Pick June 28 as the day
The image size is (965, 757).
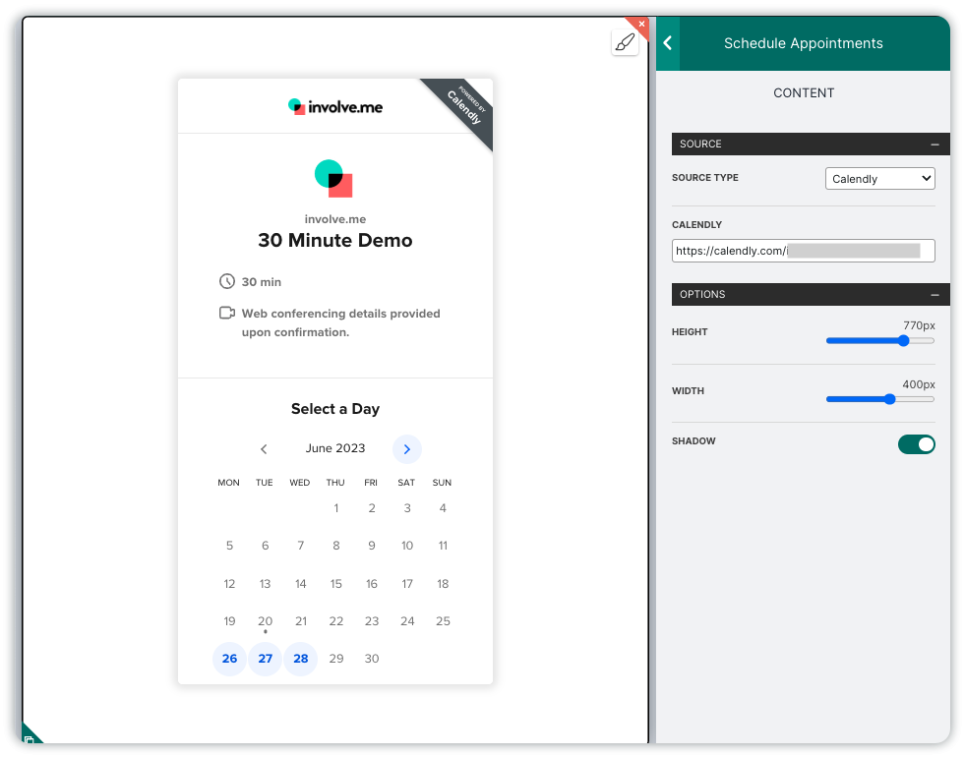click(x=301, y=659)
